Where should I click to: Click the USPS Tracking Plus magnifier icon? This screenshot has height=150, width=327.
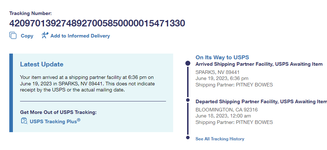coord(24,121)
